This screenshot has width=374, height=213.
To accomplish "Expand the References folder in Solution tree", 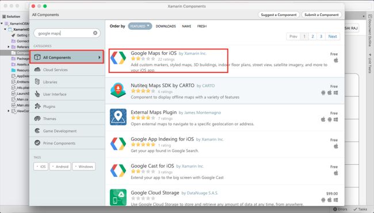I will click(x=9, y=47).
